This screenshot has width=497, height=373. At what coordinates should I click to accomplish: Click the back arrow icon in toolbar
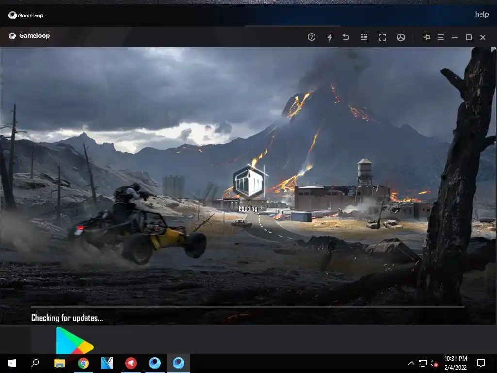[346, 37]
